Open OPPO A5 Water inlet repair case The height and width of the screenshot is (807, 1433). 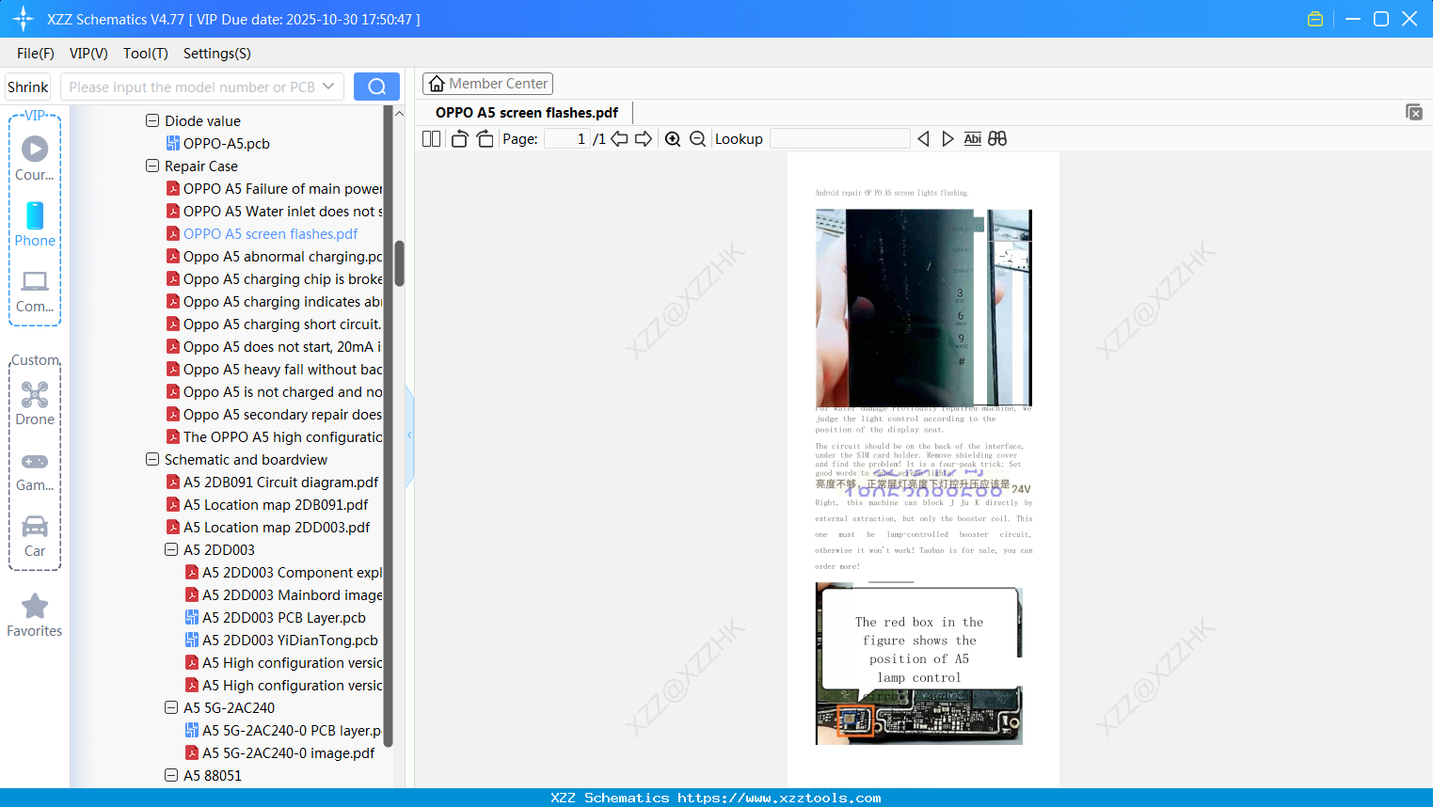pos(282,211)
